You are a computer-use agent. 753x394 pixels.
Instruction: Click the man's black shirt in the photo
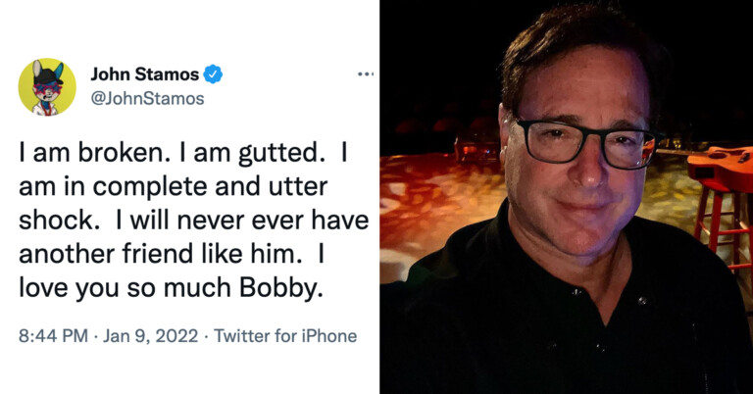coord(549,323)
